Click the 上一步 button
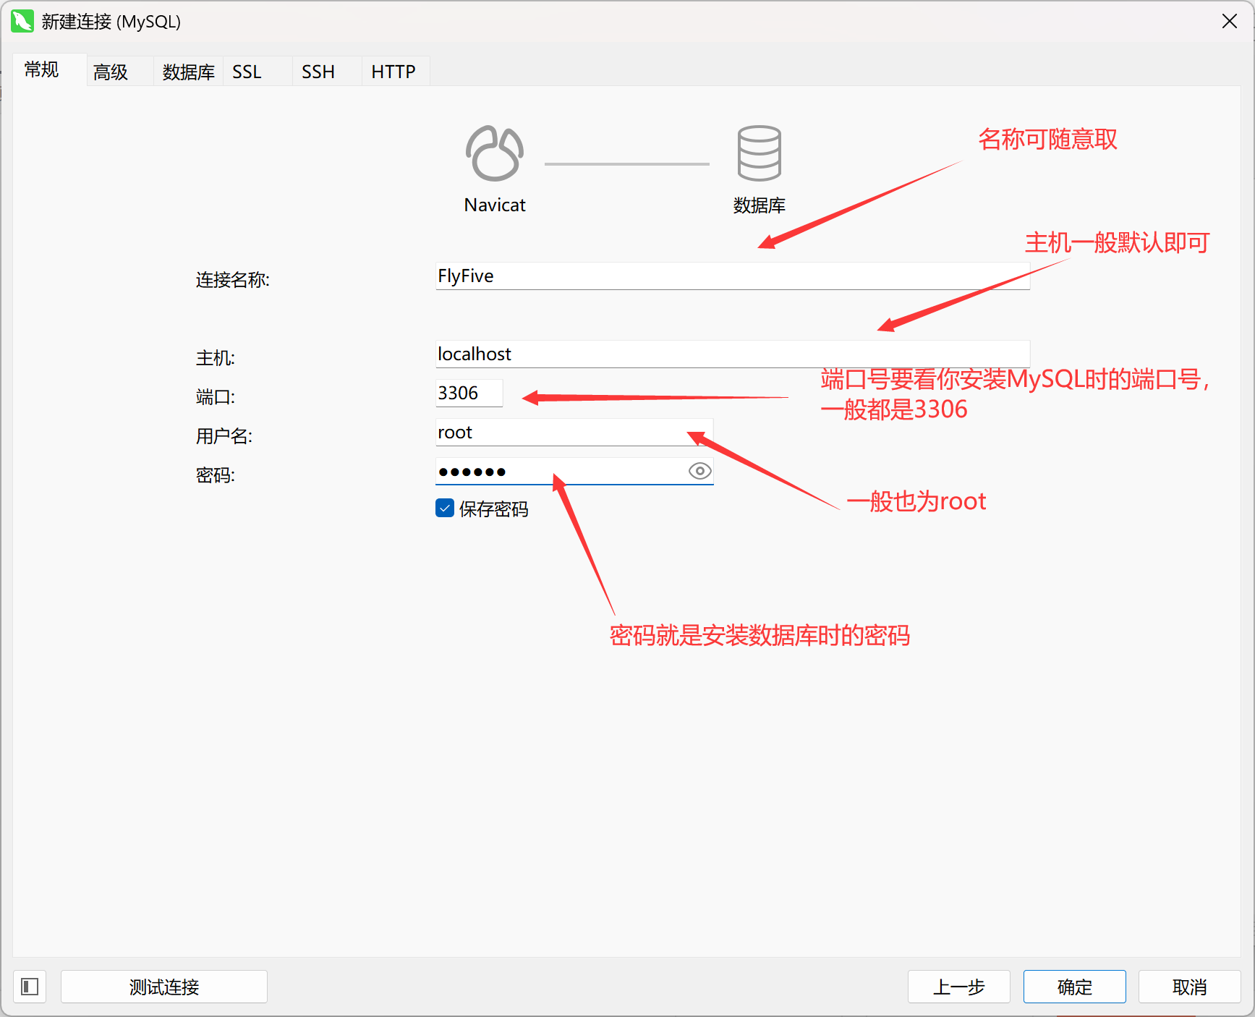This screenshot has height=1017, width=1255. 959,987
